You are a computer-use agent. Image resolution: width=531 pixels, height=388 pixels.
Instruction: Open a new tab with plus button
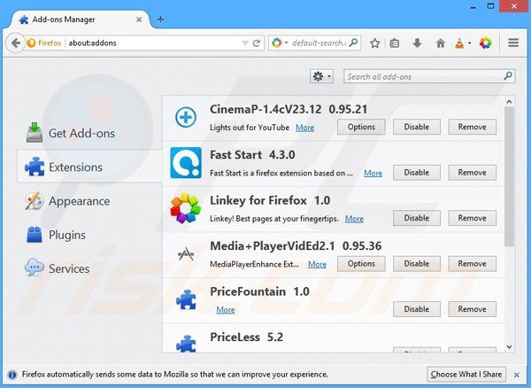point(160,19)
